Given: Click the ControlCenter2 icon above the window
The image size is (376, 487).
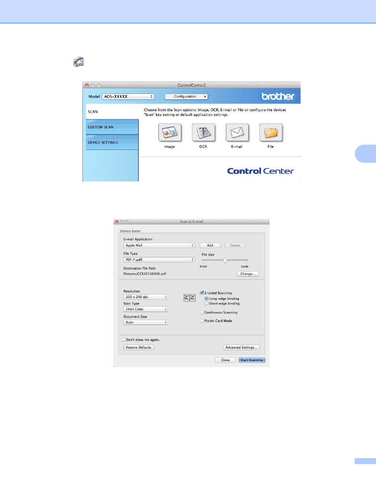Looking at the screenshot, I should point(79,62).
